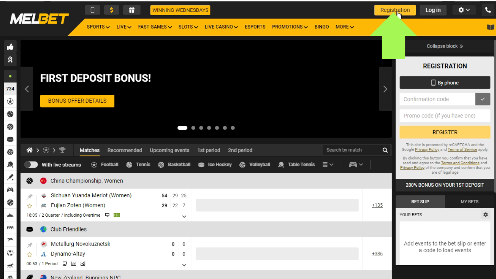Image resolution: width=496 pixels, height=279 pixels.
Task: Expand the Sports menu dropdown
Action: click(x=98, y=27)
